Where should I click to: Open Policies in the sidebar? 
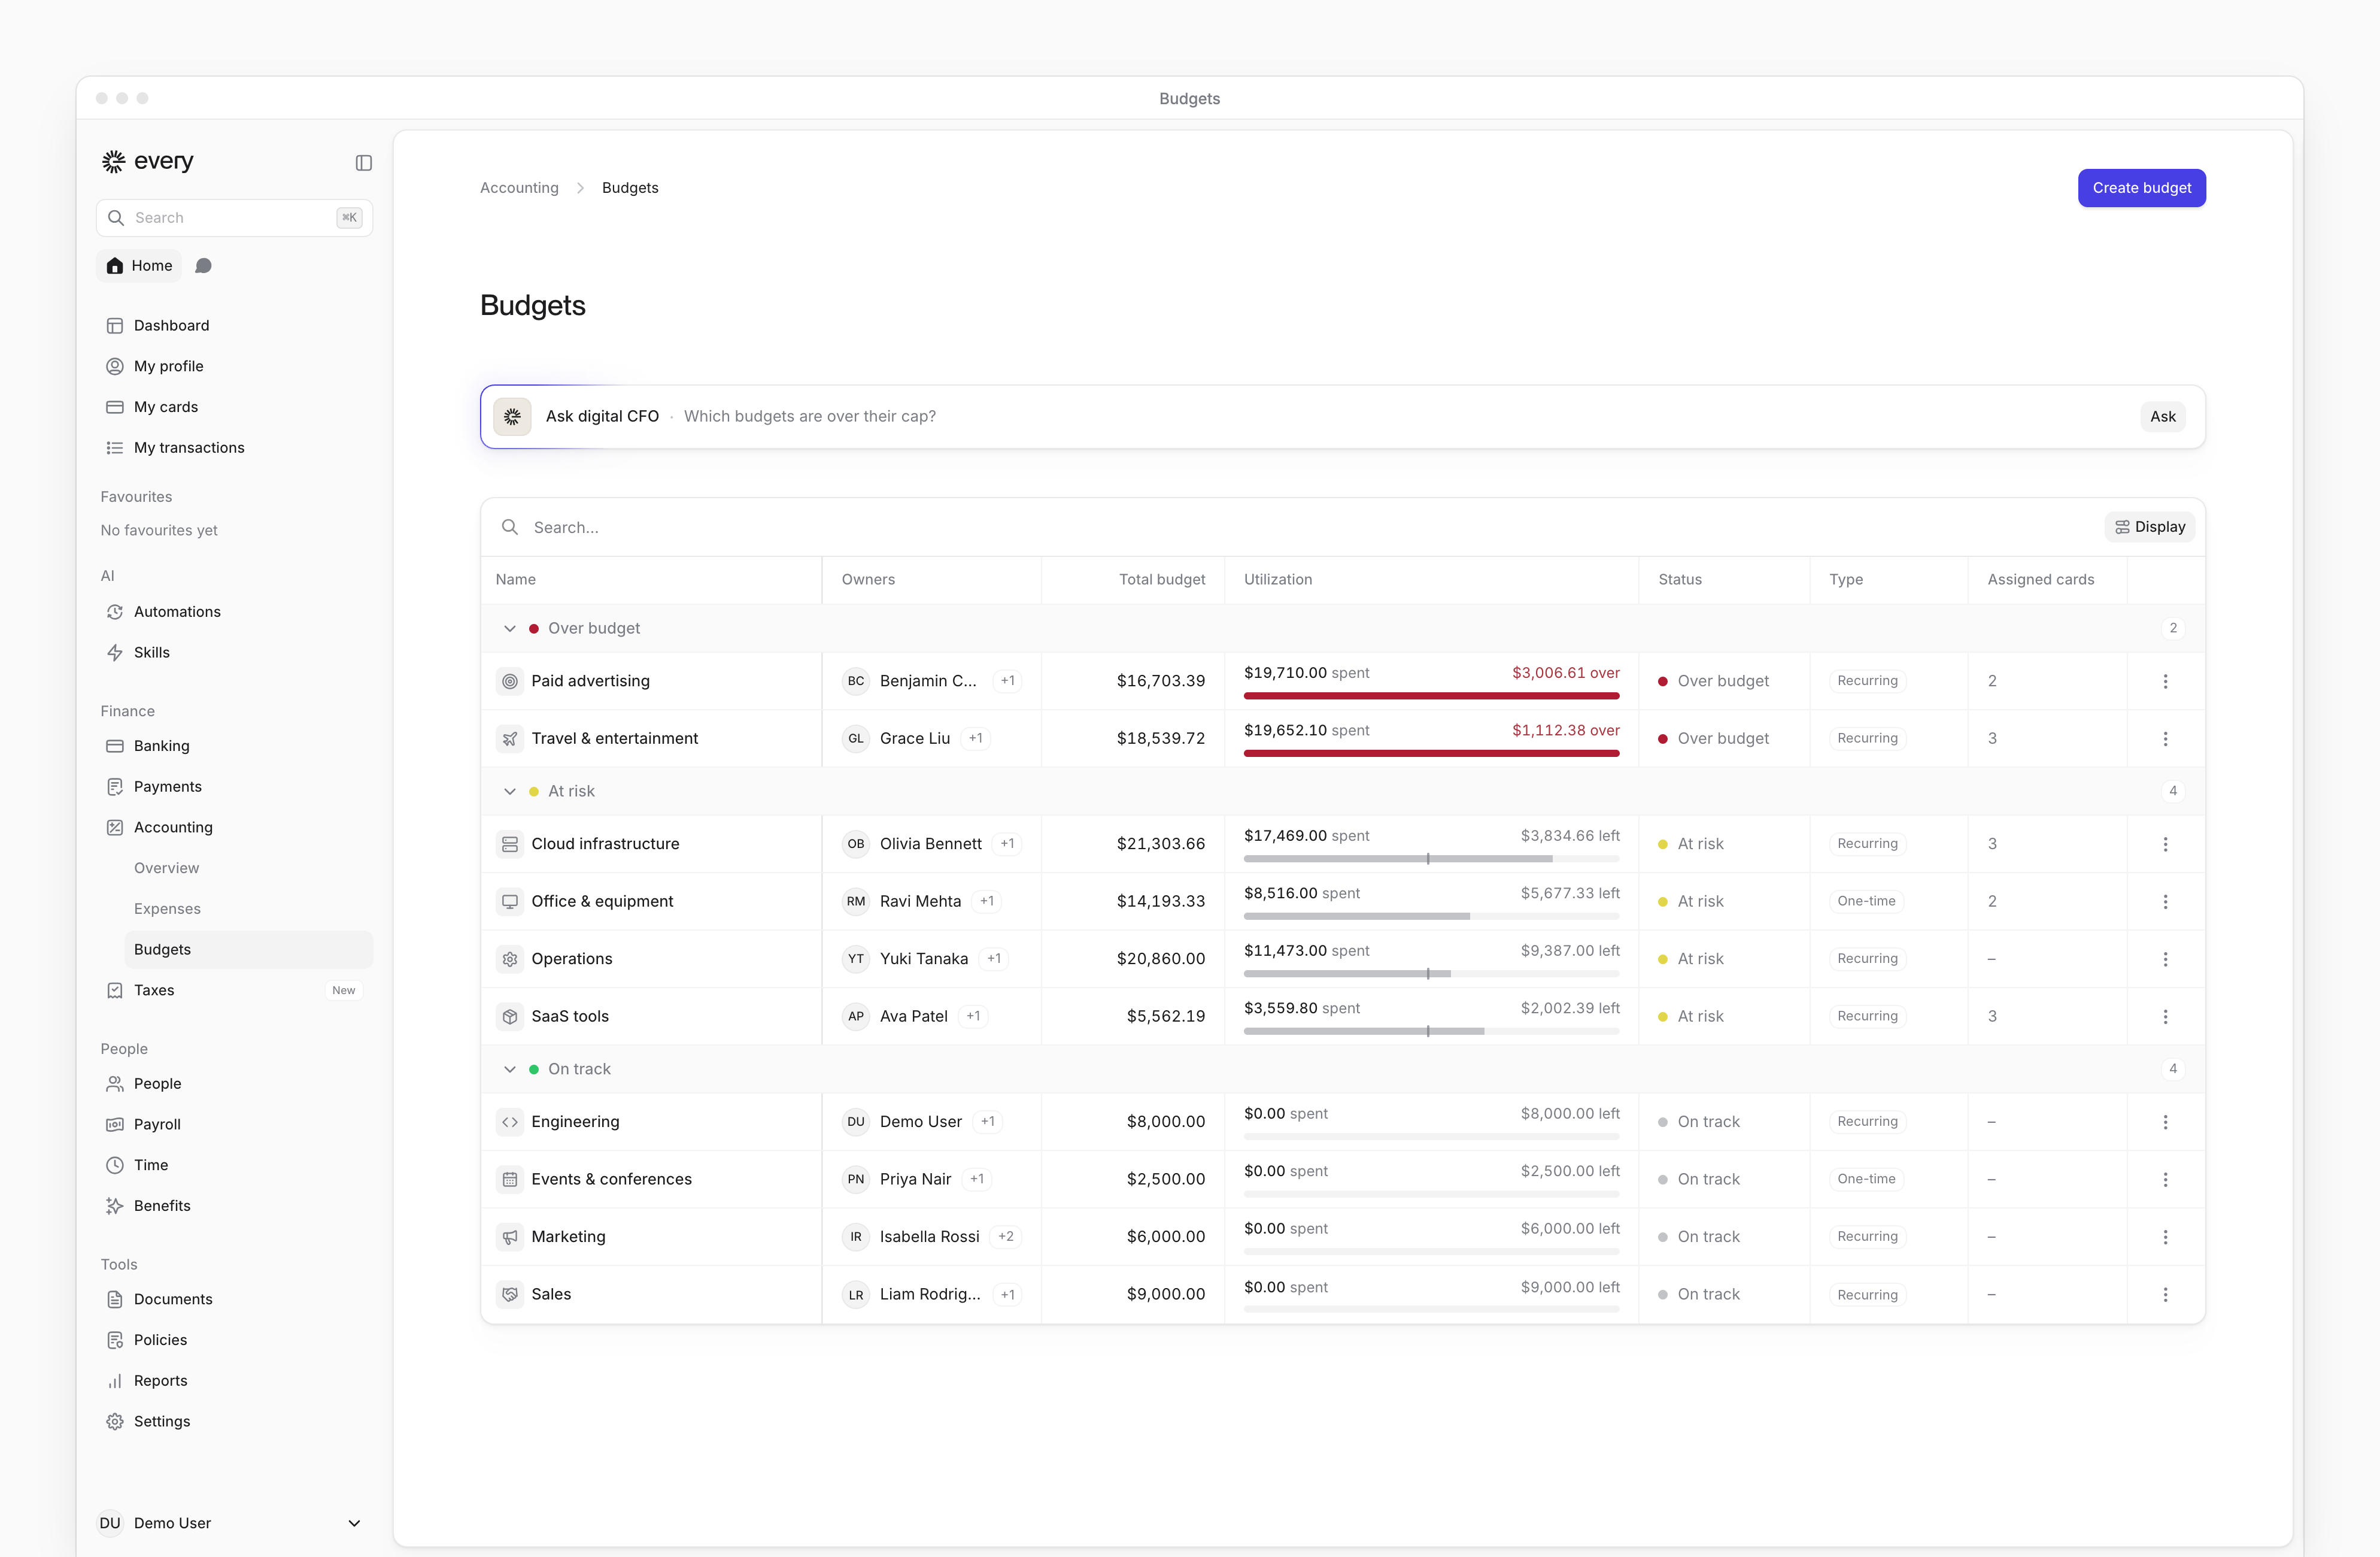click(x=235, y=1340)
